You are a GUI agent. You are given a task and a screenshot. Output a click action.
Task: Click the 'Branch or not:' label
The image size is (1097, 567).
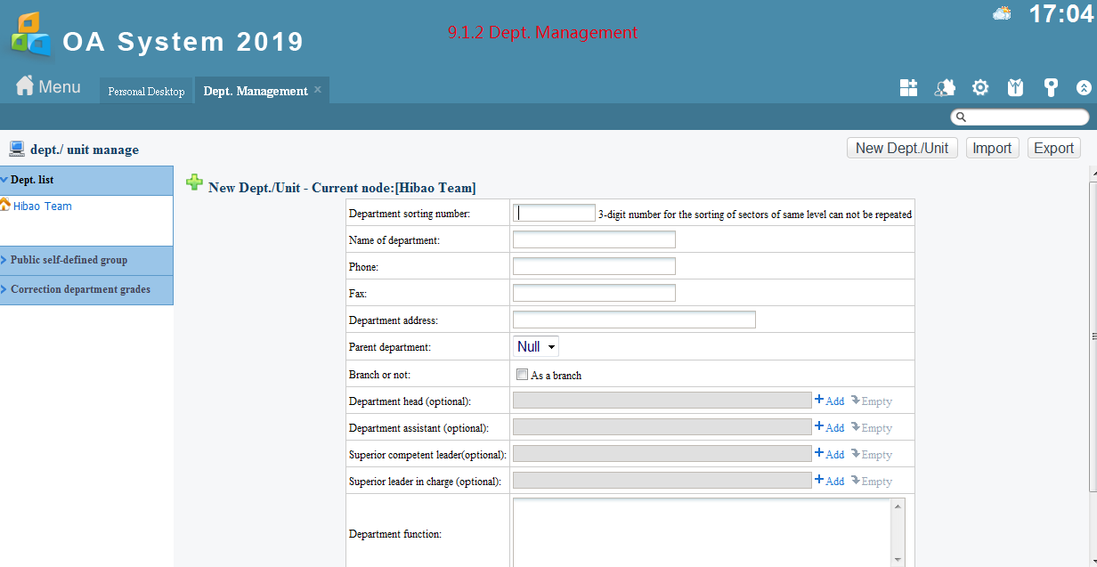click(379, 375)
